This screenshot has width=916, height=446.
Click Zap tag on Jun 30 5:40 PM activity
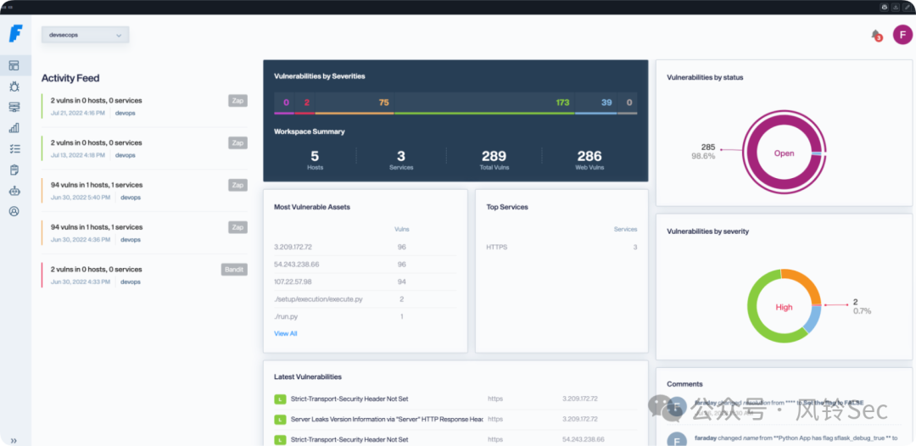click(x=237, y=185)
